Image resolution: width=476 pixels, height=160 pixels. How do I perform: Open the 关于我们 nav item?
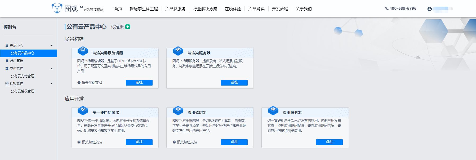(x=304, y=9)
